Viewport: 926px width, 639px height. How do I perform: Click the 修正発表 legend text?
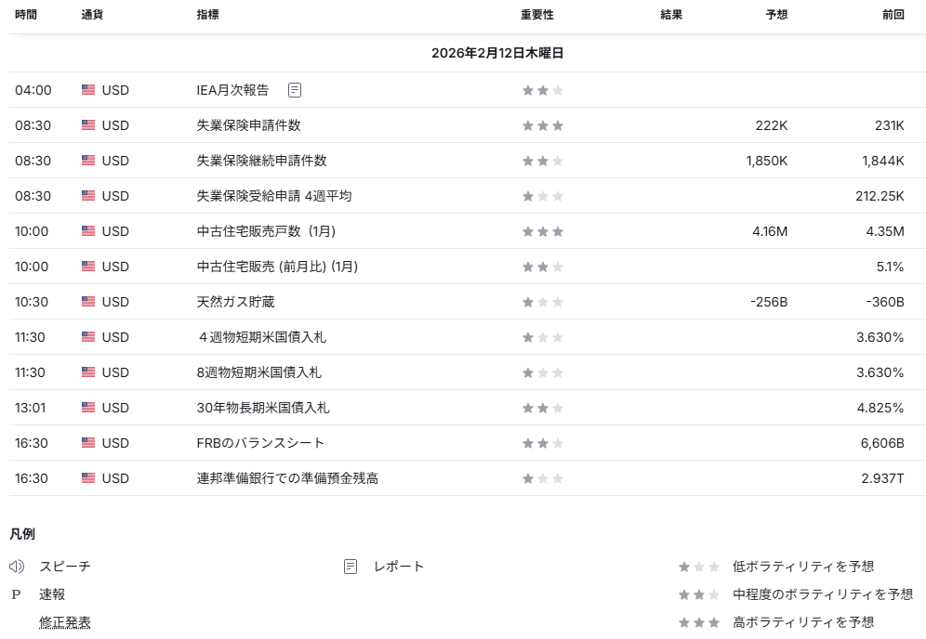click(x=65, y=622)
